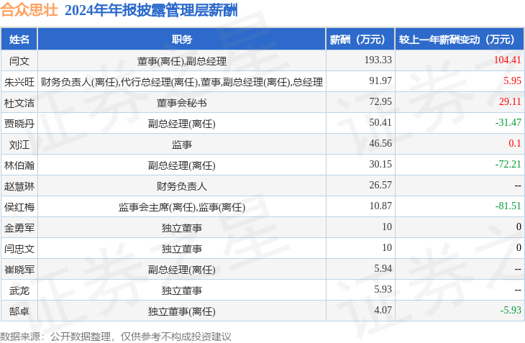Click the name 林伯瀚

click(x=19, y=165)
